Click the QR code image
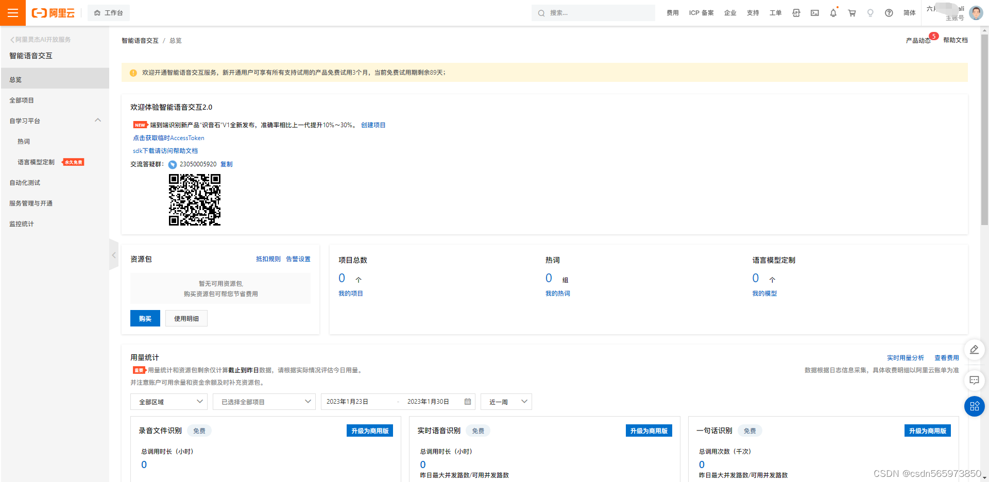The width and height of the screenshot is (989, 482). (x=195, y=200)
